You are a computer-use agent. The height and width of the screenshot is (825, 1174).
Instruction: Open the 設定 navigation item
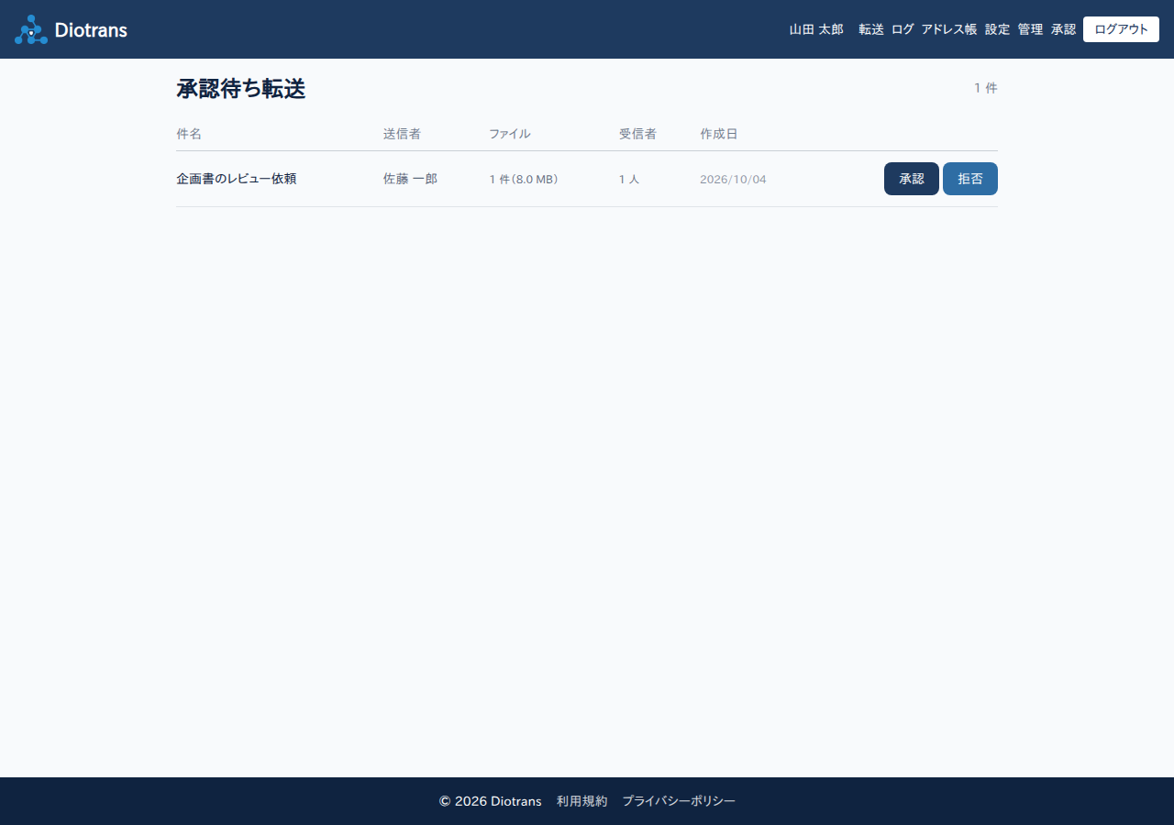click(997, 29)
